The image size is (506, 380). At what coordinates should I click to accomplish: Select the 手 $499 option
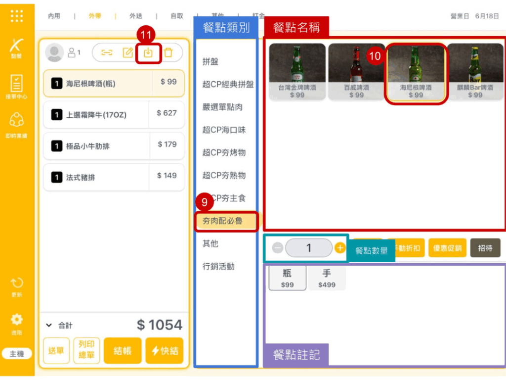(327, 278)
